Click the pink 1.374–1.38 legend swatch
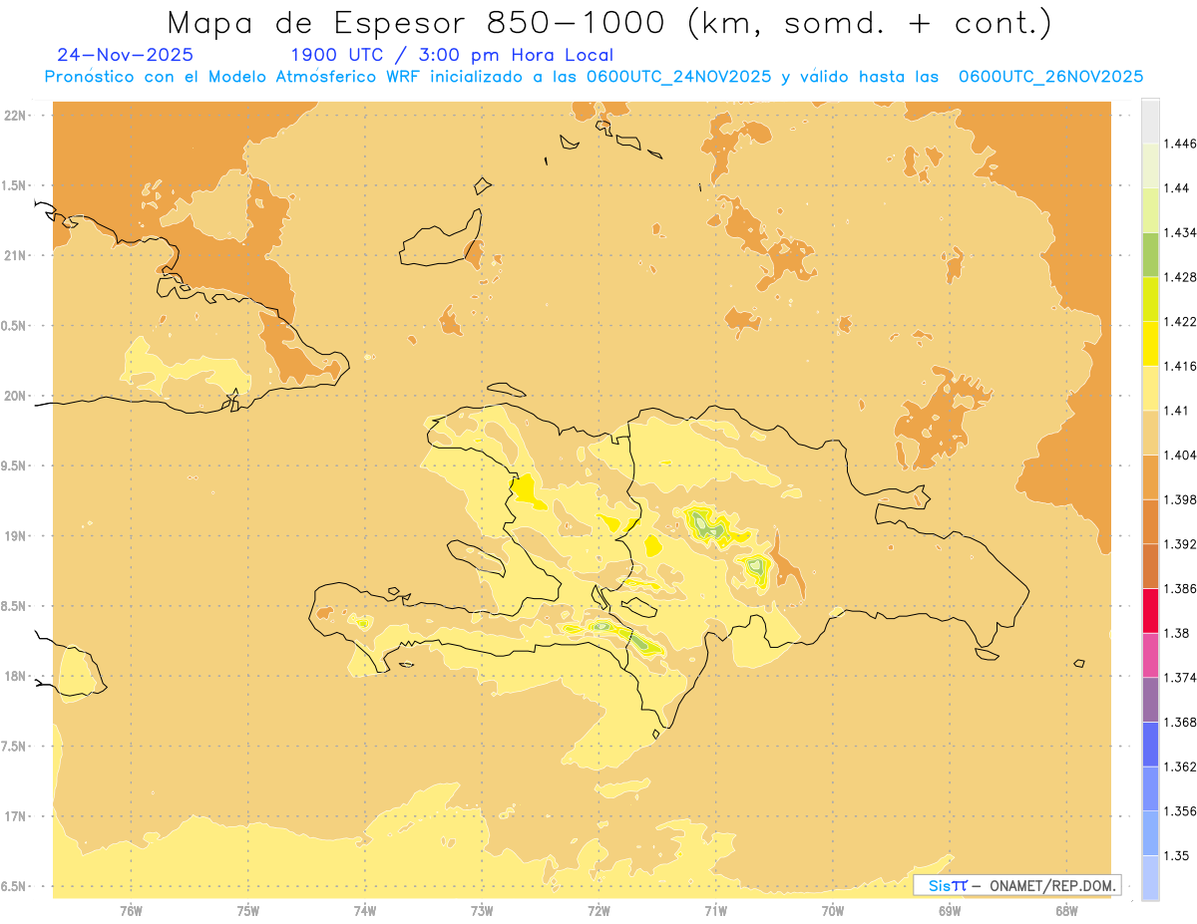 coord(1150,655)
